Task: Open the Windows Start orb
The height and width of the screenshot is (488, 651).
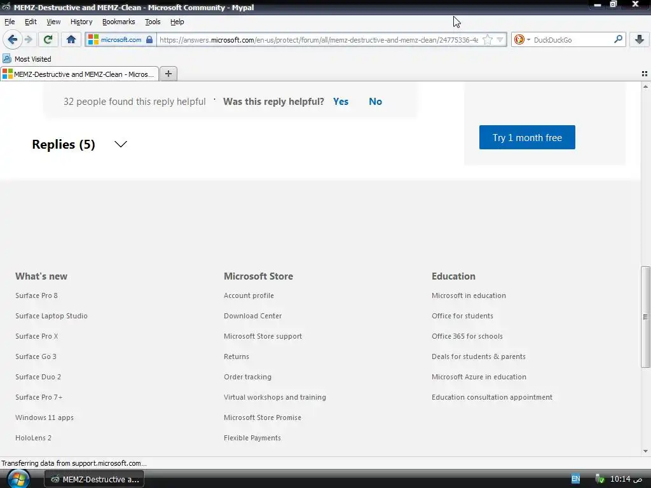Action: coord(18,479)
